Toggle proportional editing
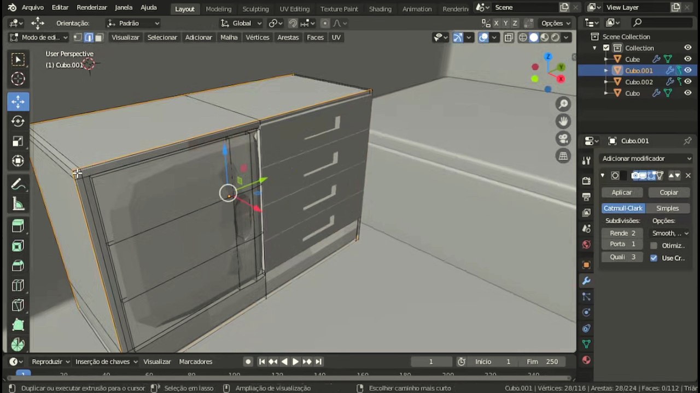The width and height of the screenshot is (700, 393). tap(325, 23)
